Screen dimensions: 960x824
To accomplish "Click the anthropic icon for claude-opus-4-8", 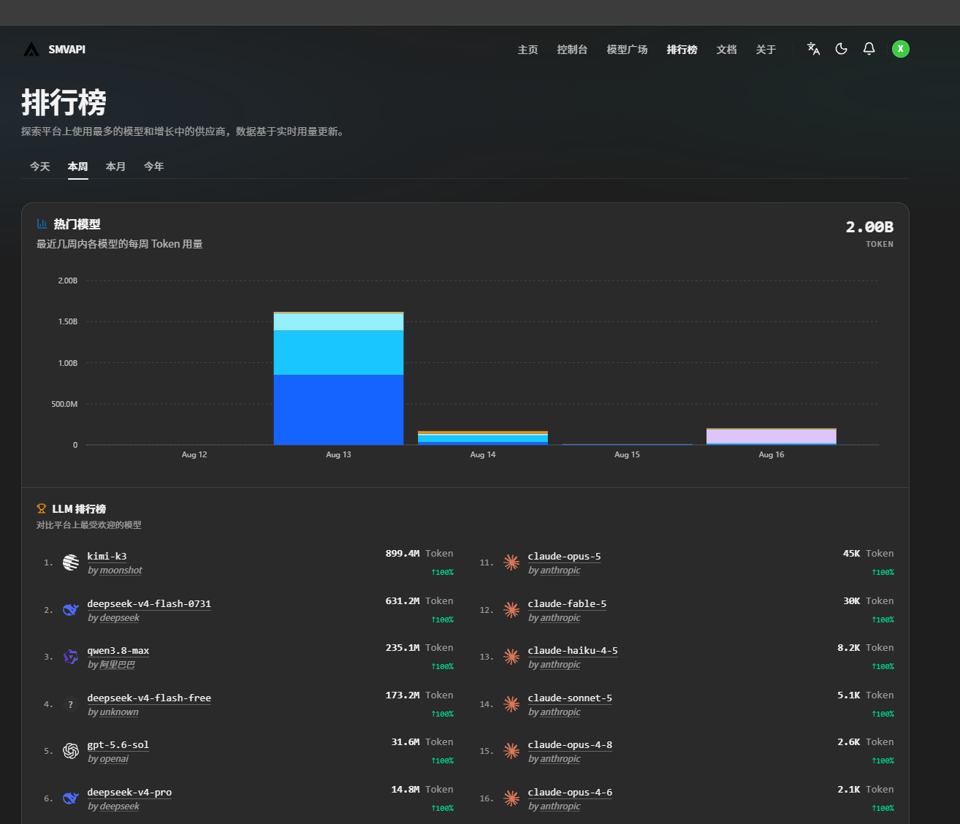I will (511, 751).
